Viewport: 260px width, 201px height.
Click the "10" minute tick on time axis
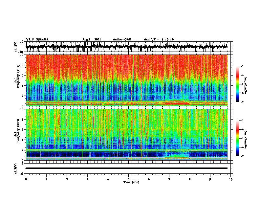tap(231, 179)
